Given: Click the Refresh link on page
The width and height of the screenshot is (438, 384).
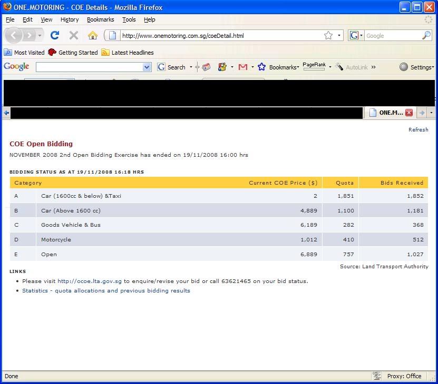Looking at the screenshot, I should coord(418,129).
